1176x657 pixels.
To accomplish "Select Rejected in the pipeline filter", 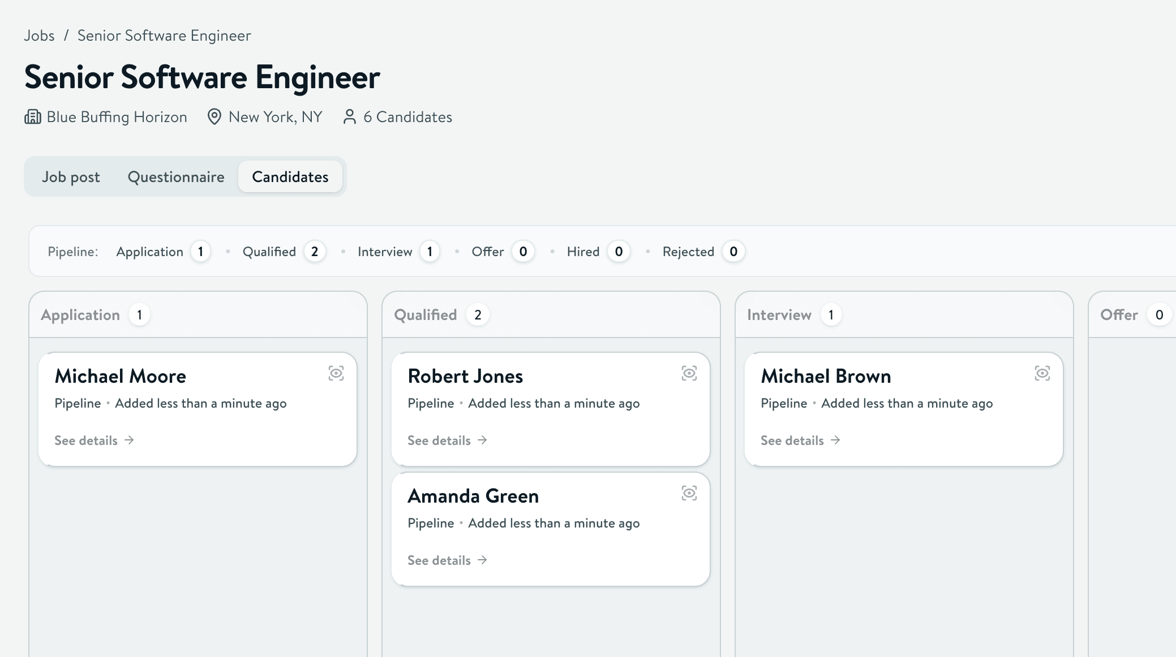I will click(x=688, y=252).
